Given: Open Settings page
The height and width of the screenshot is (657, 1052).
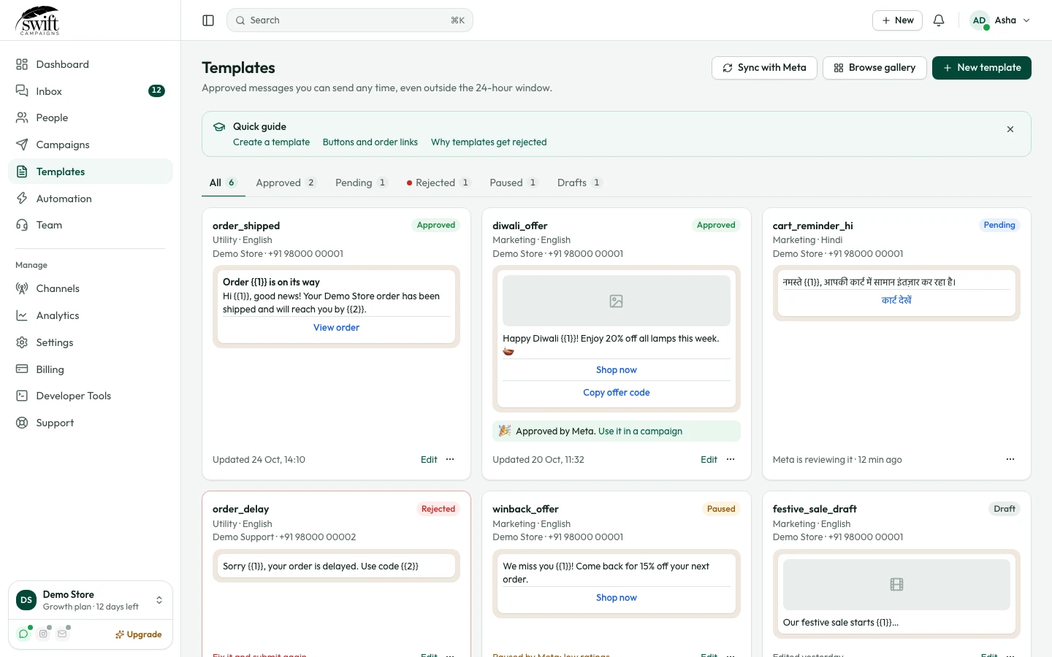Looking at the screenshot, I should [x=91, y=342].
